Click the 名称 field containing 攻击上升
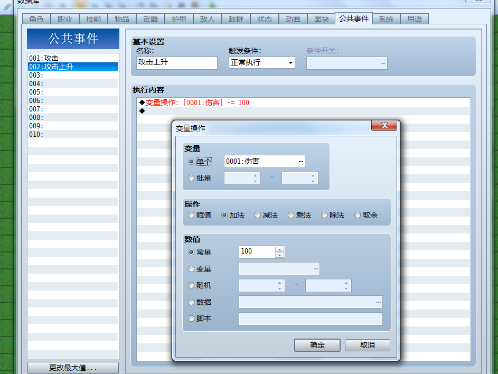Image resolution: width=498 pixels, height=374 pixels. point(177,63)
